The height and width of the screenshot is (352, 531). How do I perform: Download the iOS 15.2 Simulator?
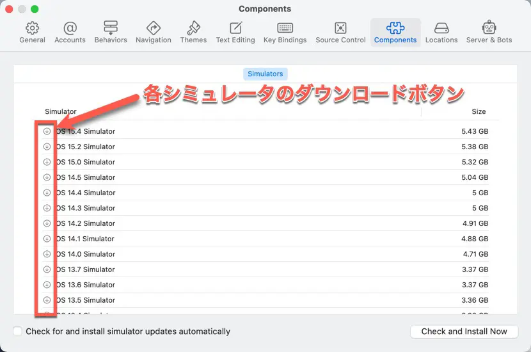(x=47, y=147)
